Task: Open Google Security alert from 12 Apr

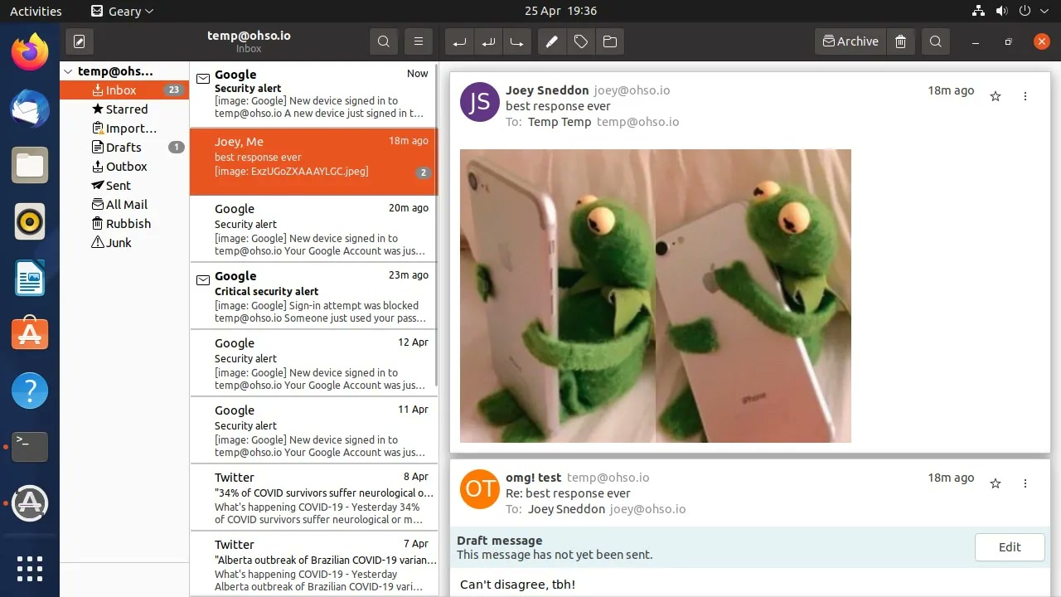Action: coord(313,363)
